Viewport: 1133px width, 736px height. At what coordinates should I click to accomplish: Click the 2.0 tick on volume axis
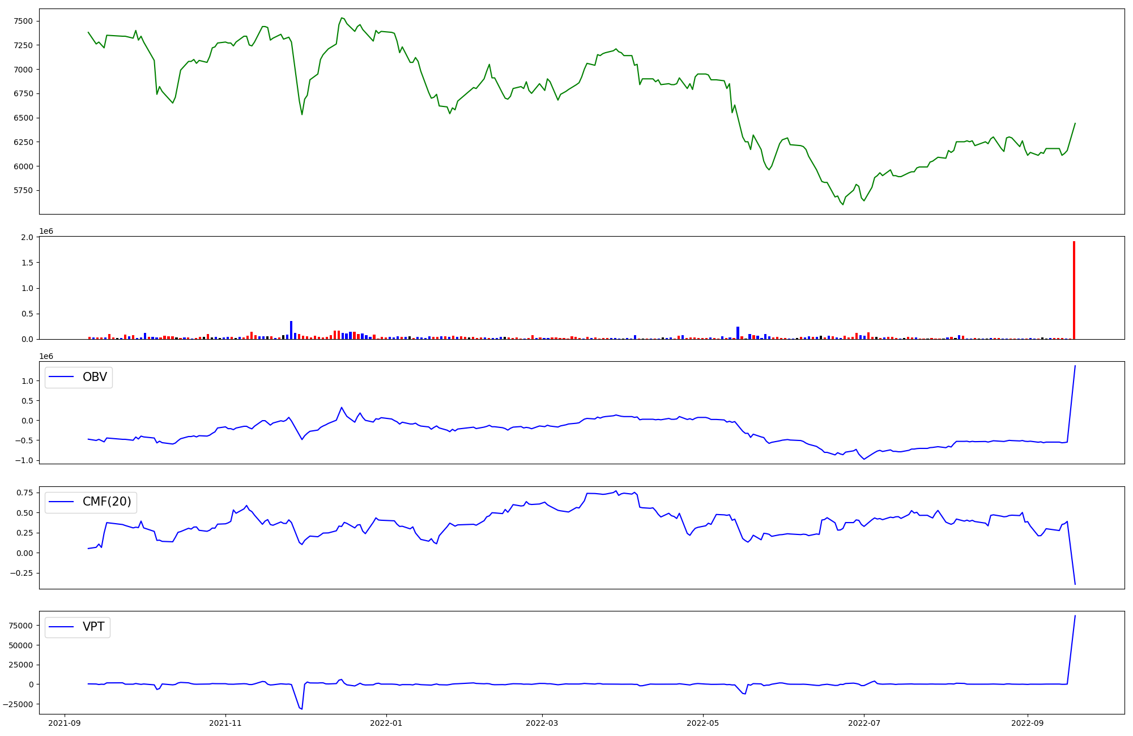click(x=27, y=237)
